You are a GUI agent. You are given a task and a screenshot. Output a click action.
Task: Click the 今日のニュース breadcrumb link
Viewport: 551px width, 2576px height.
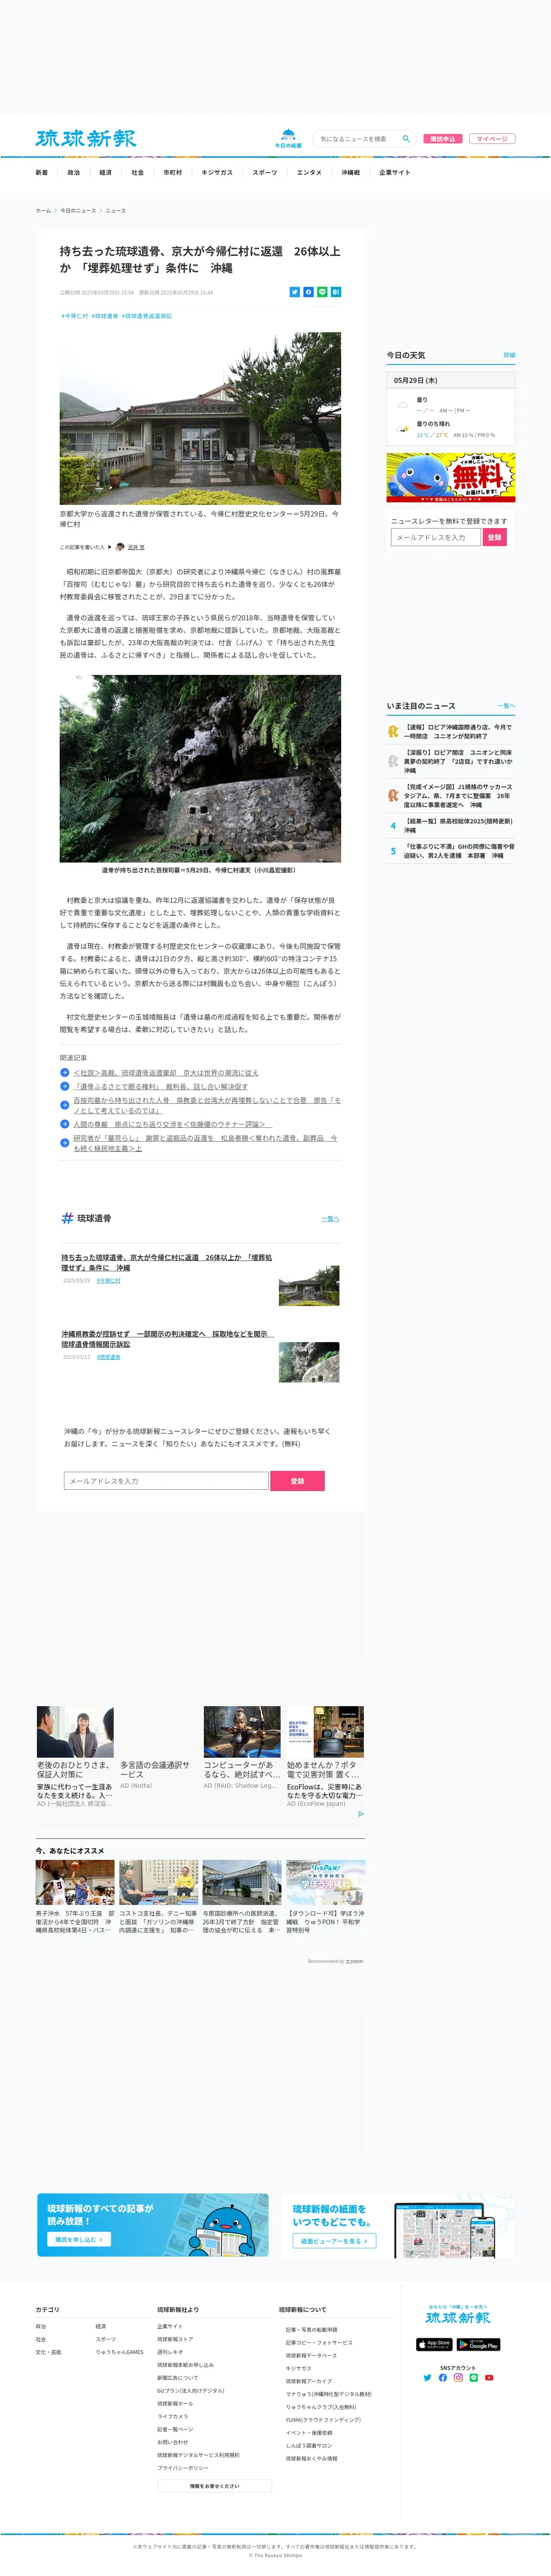pos(78,211)
